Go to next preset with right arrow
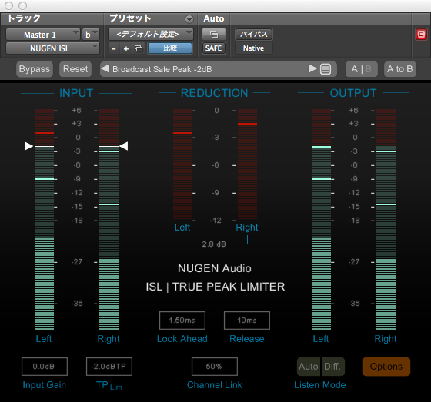 (312, 68)
